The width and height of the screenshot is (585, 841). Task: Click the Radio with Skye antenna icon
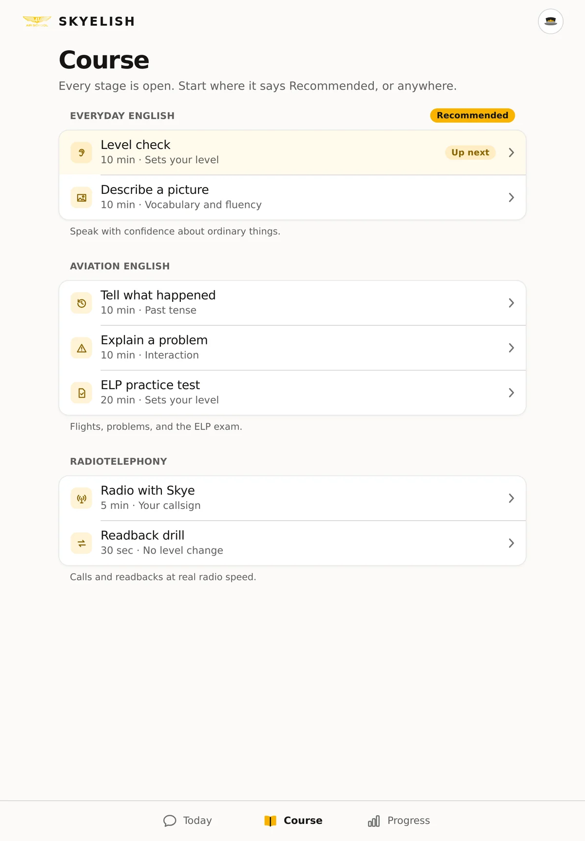click(x=81, y=498)
